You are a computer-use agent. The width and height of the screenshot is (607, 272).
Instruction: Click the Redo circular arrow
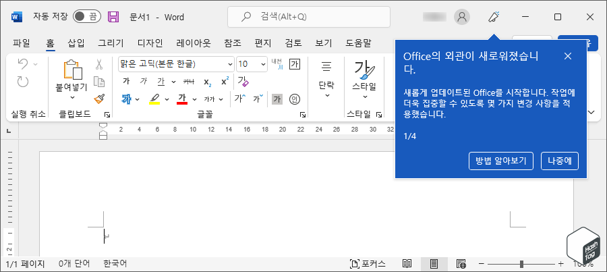point(23,82)
